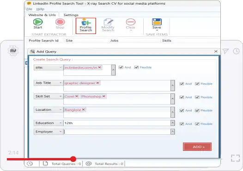Click the fullscreen icon of the video player
The image size is (243, 171).
(235, 158)
